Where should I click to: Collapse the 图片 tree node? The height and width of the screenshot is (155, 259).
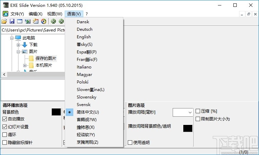pos(18,52)
